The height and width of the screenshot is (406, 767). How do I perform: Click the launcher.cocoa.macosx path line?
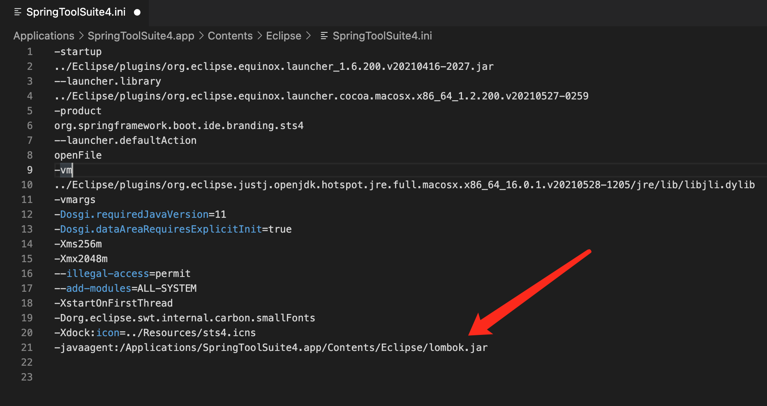tap(321, 96)
